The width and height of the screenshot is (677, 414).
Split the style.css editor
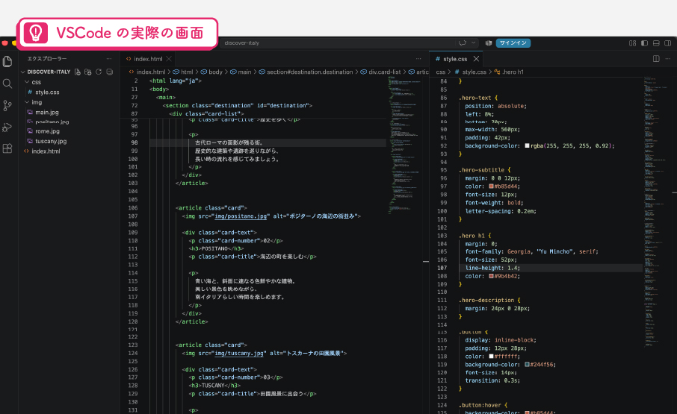pos(656,59)
